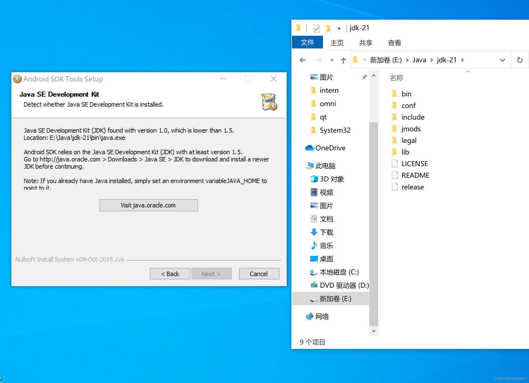Open the recent locations dropdown arrow
This screenshot has width=529, height=383.
point(332,60)
